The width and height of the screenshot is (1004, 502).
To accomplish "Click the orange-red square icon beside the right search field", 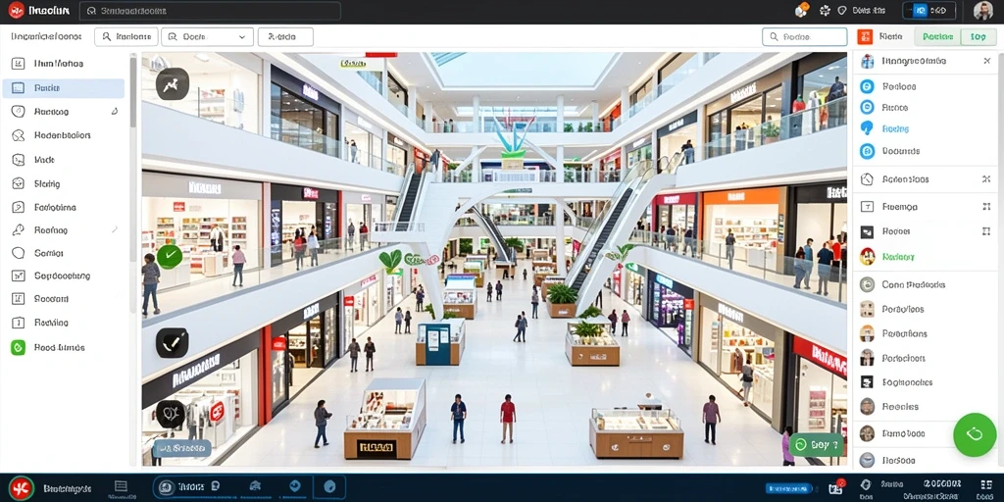I will [x=866, y=37].
